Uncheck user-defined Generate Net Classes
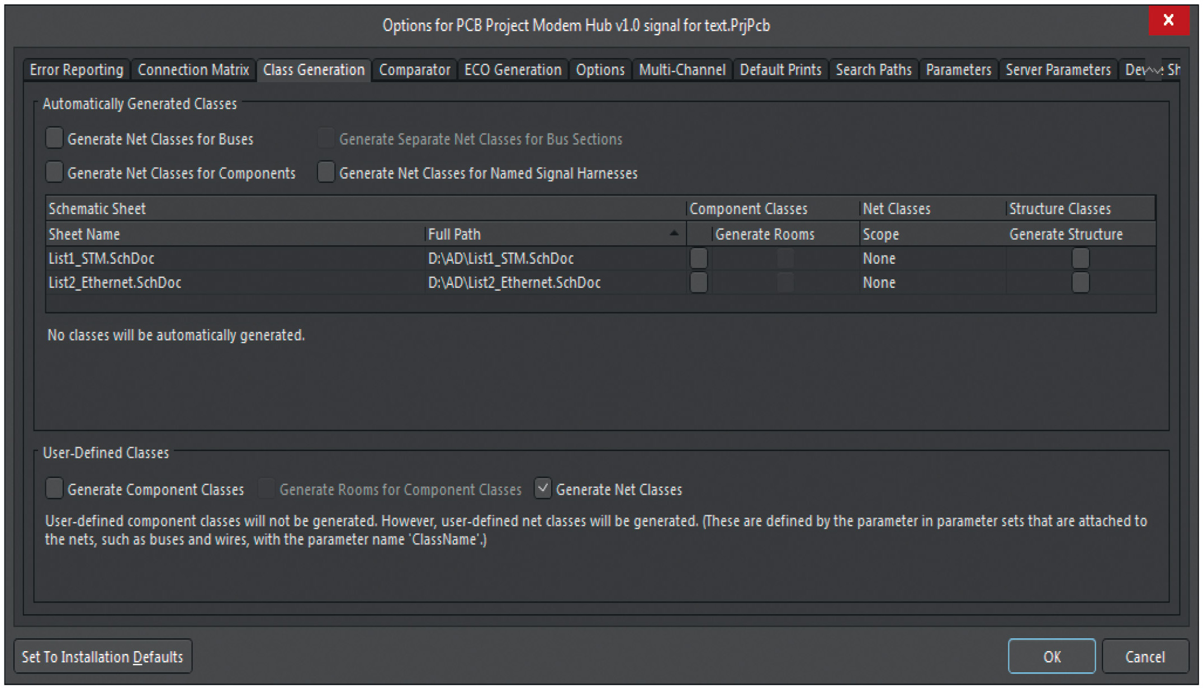This screenshot has height=688, width=1203. click(x=542, y=488)
